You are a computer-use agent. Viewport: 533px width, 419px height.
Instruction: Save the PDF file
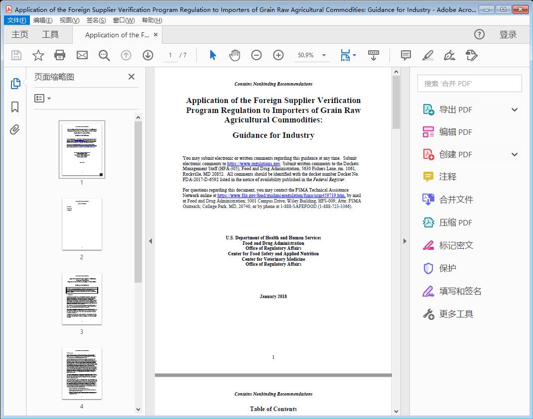point(15,55)
